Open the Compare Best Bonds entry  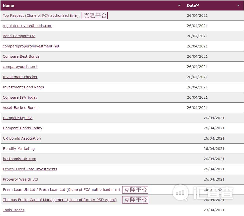click(x=21, y=56)
